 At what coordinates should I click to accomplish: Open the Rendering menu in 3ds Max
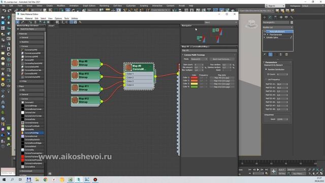(x=104, y=6)
